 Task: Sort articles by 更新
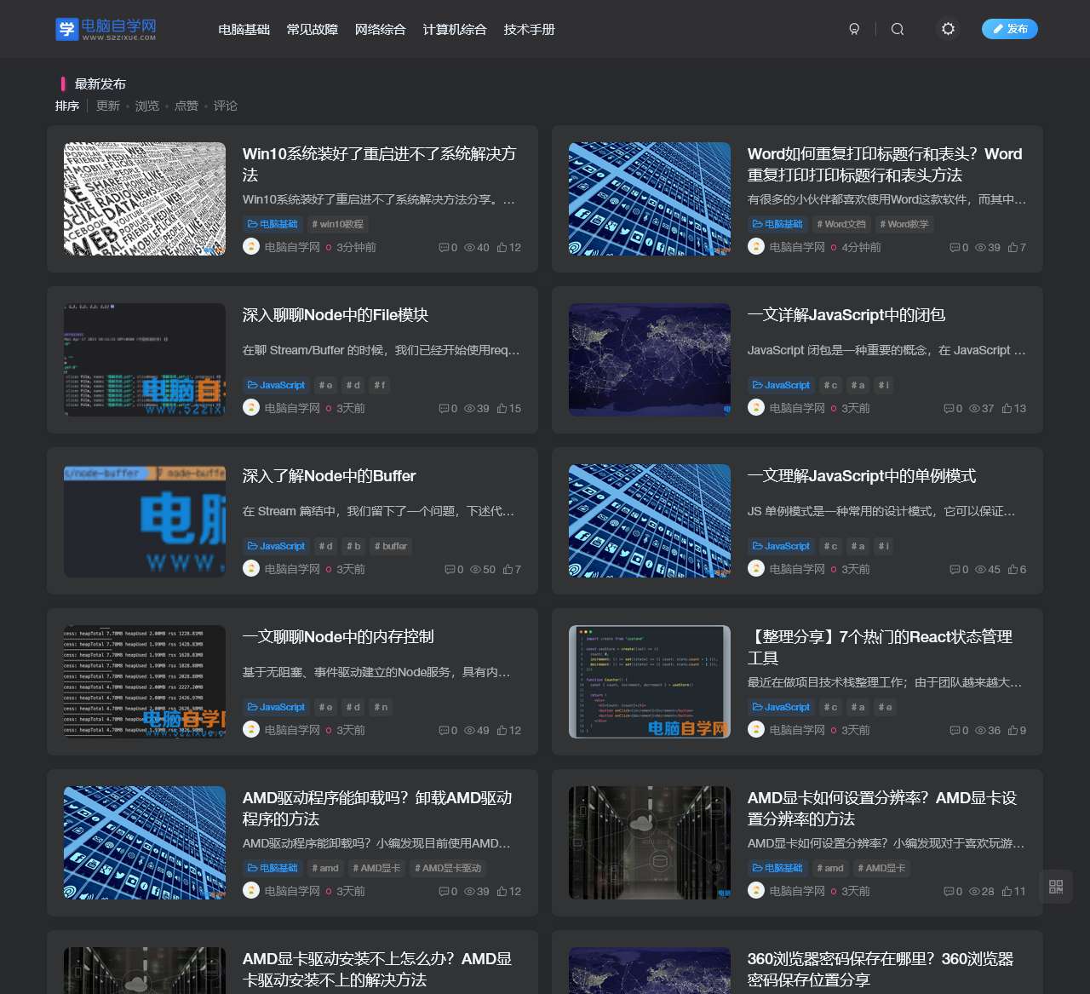coord(108,106)
